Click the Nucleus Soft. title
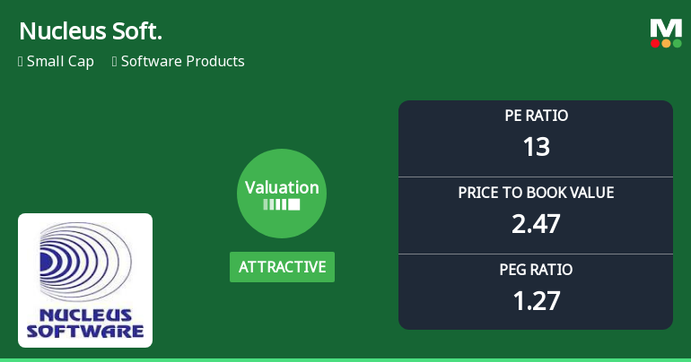Viewport: 691px width, 362px height. 90,31
